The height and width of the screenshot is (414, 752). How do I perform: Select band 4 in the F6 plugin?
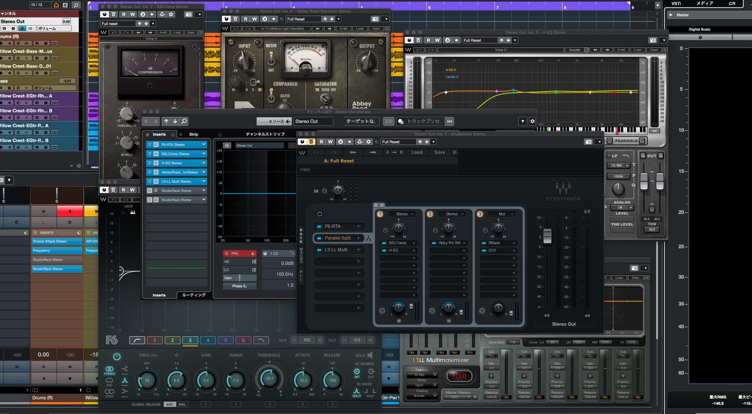208,340
